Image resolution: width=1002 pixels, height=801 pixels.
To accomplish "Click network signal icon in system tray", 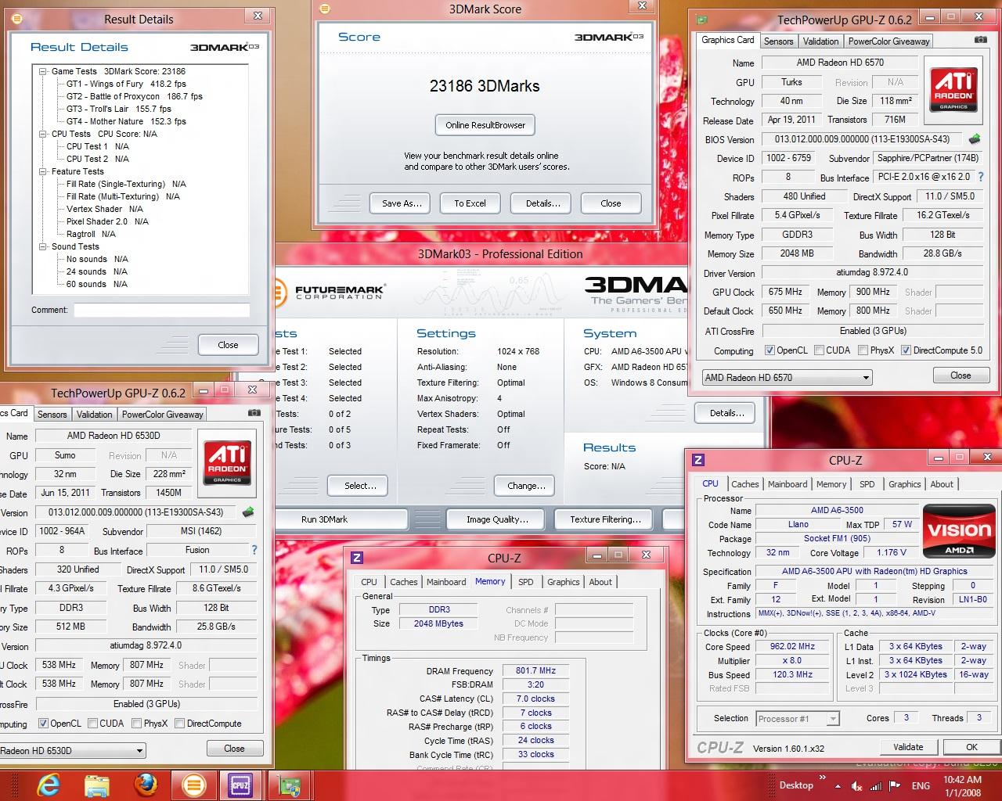I will point(876,786).
